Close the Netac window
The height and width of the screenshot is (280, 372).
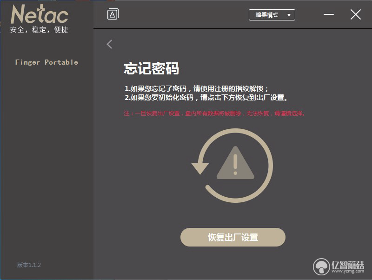click(x=356, y=15)
